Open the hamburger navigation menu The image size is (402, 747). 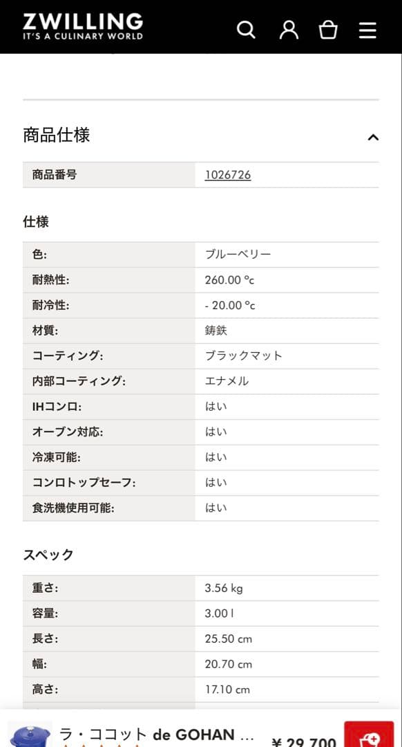(x=367, y=30)
